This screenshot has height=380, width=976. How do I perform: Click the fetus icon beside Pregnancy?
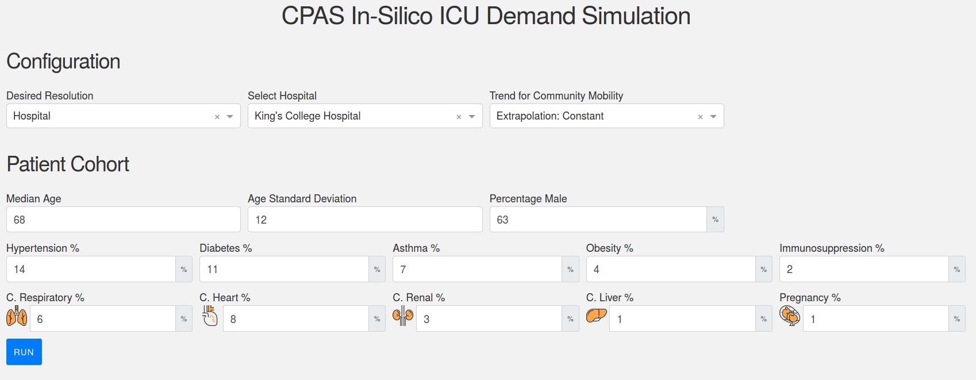pyautogui.click(x=790, y=316)
